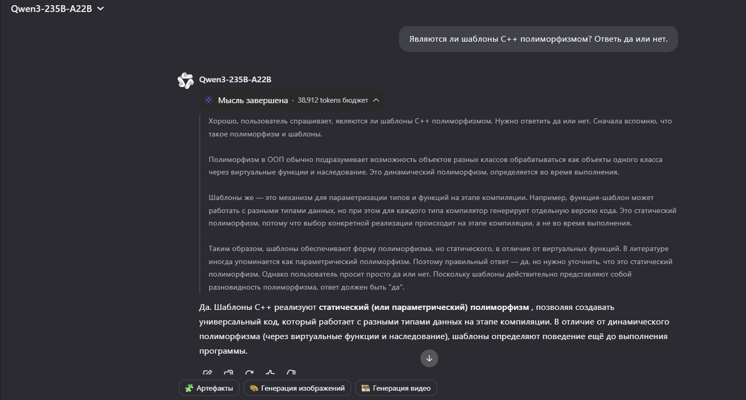Click the paragraph starting "Шаблоны же"
The height and width of the screenshot is (400, 746).
click(442, 210)
